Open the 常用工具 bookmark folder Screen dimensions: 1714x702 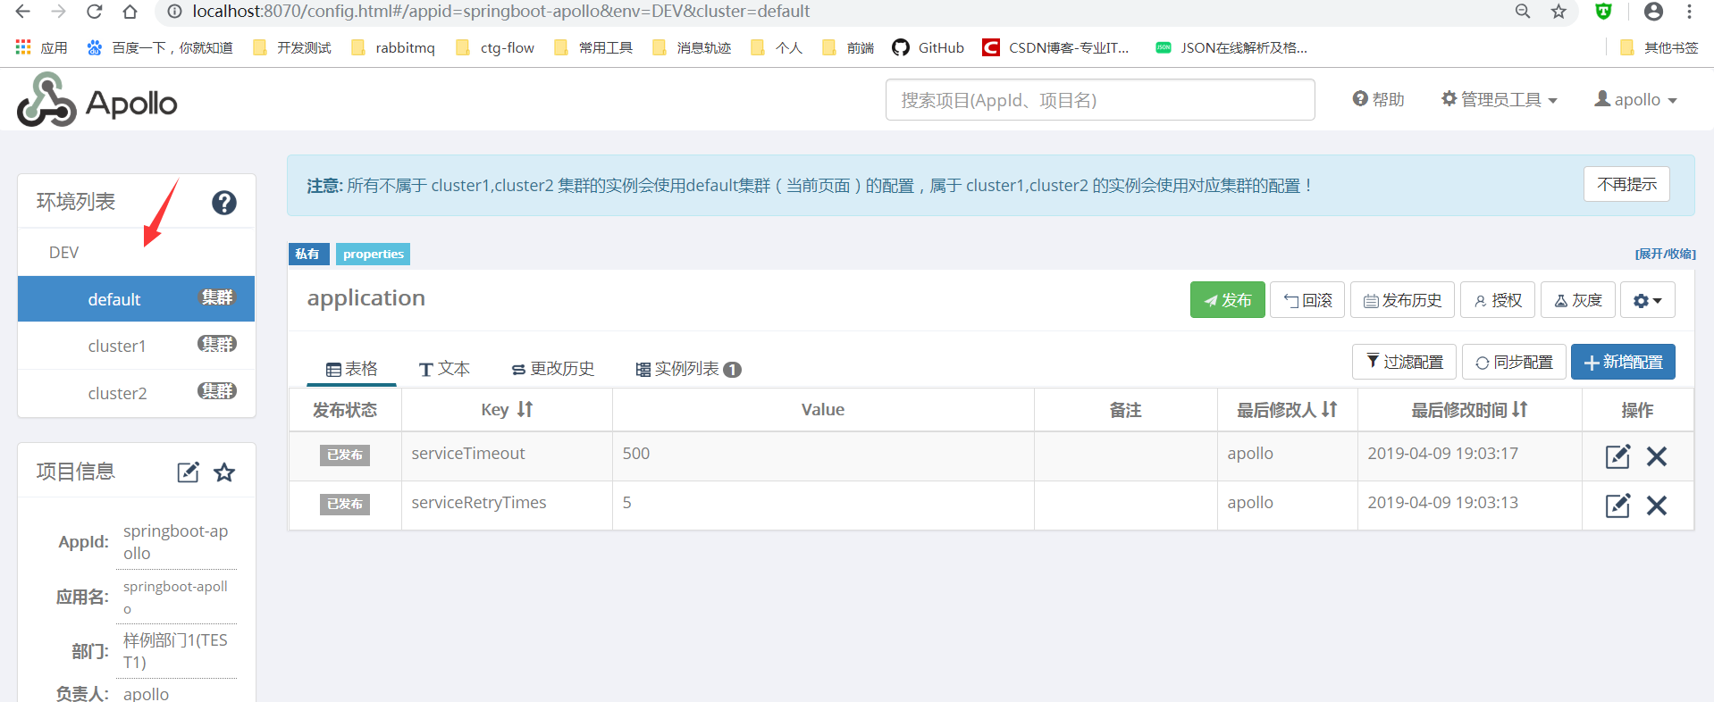(593, 47)
